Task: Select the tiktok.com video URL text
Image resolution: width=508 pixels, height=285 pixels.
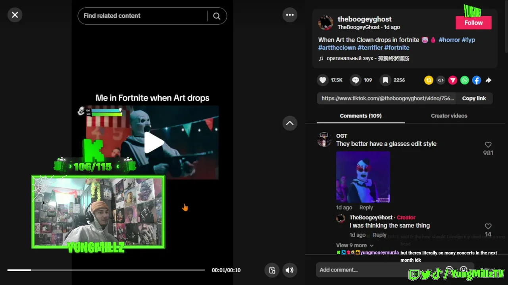Action: click(387, 99)
